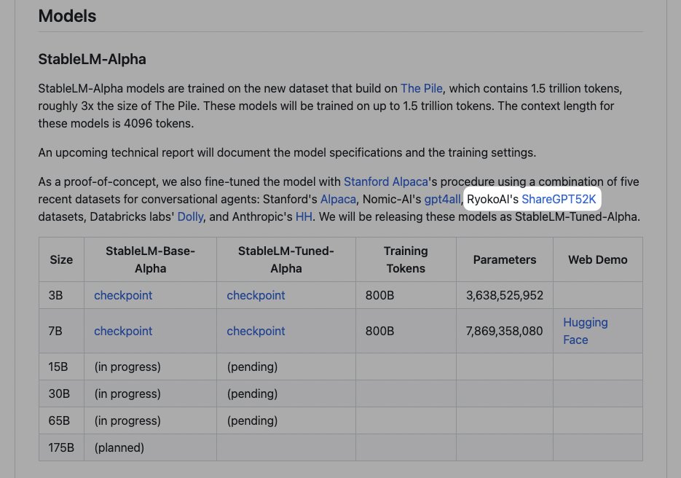Open 3B StableLM-Base-Alpha checkpoint
The image size is (681, 478).
[123, 296]
